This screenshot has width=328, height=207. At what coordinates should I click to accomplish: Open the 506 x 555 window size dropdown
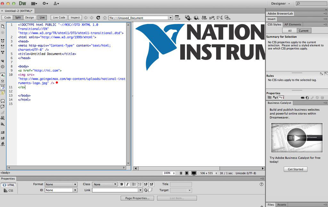click(209, 173)
